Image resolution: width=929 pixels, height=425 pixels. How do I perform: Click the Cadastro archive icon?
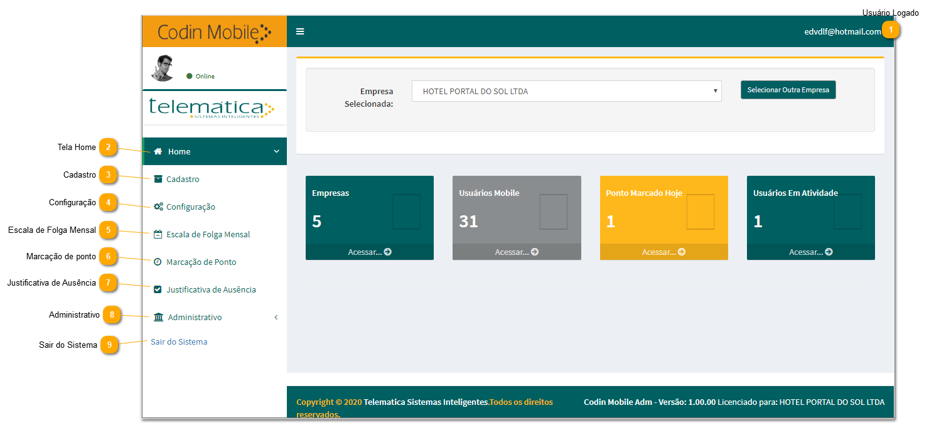point(158,179)
